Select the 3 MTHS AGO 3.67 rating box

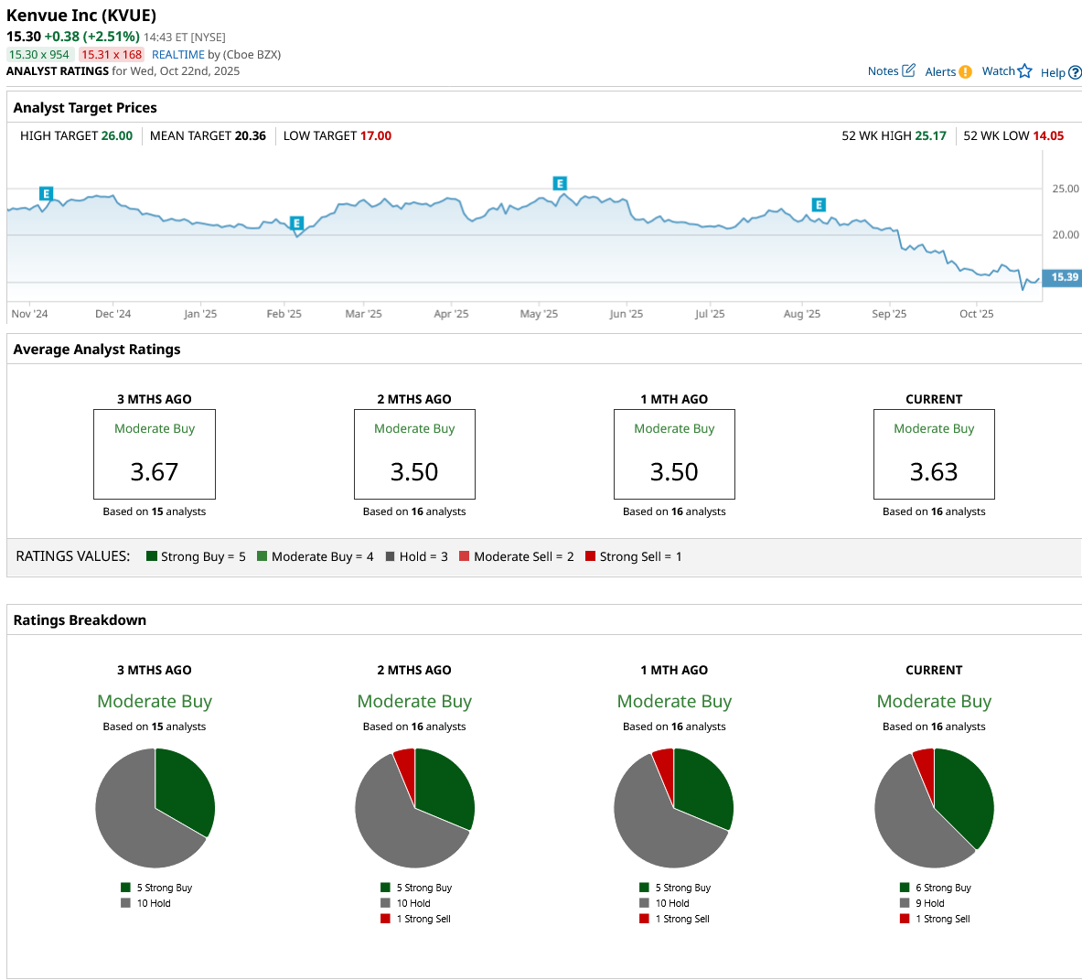(155, 454)
